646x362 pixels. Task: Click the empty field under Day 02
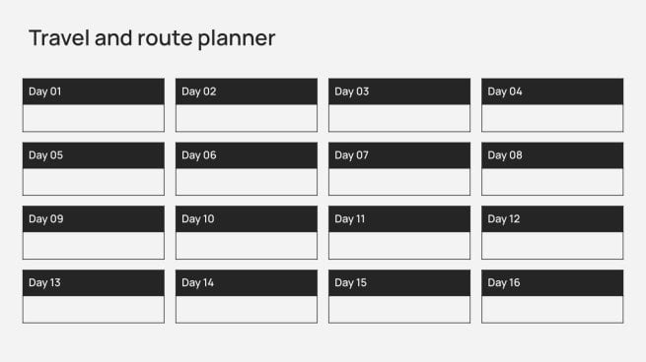[247, 118]
